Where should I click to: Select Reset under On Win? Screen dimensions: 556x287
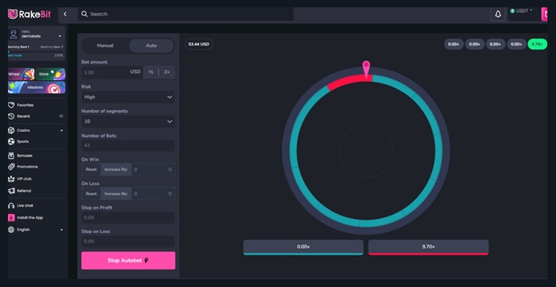click(x=91, y=170)
